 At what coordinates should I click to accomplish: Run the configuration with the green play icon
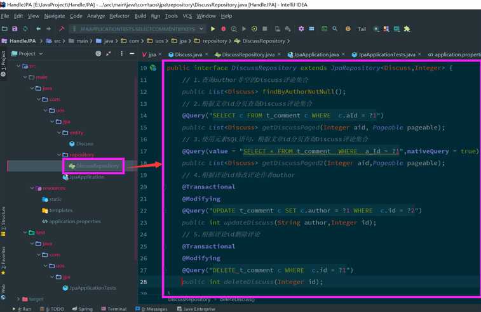coord(213,29)
